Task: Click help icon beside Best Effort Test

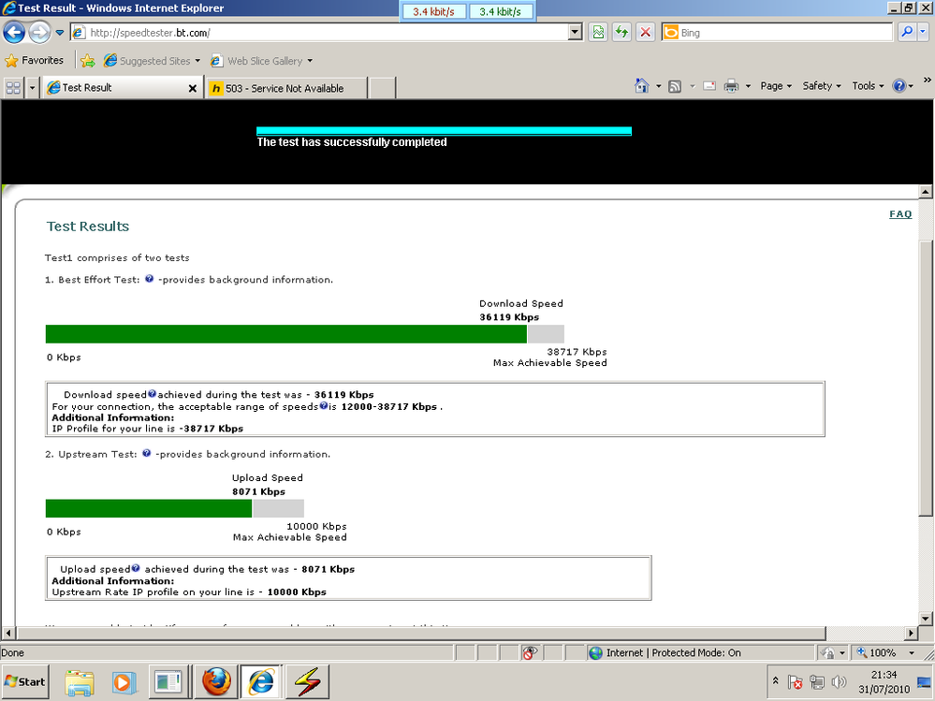Action: (x=149, y=279)
